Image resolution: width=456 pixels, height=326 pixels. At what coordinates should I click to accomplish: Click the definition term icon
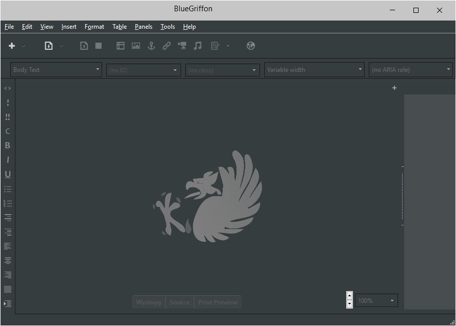click(x=8, y=218)
